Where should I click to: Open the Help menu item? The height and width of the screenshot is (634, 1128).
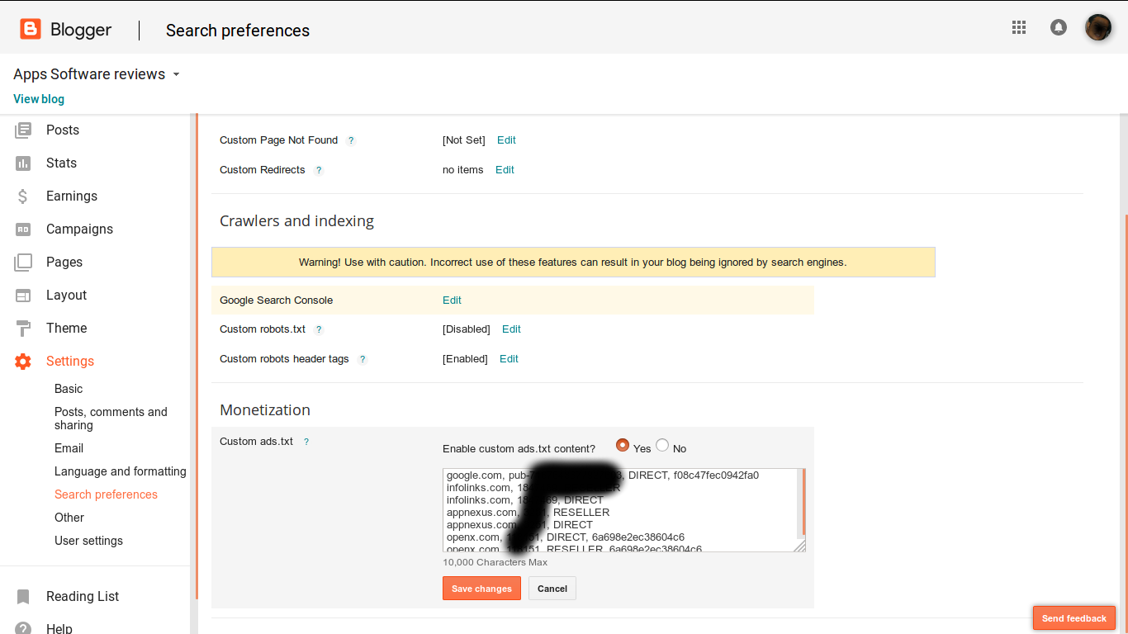point(59,628)
